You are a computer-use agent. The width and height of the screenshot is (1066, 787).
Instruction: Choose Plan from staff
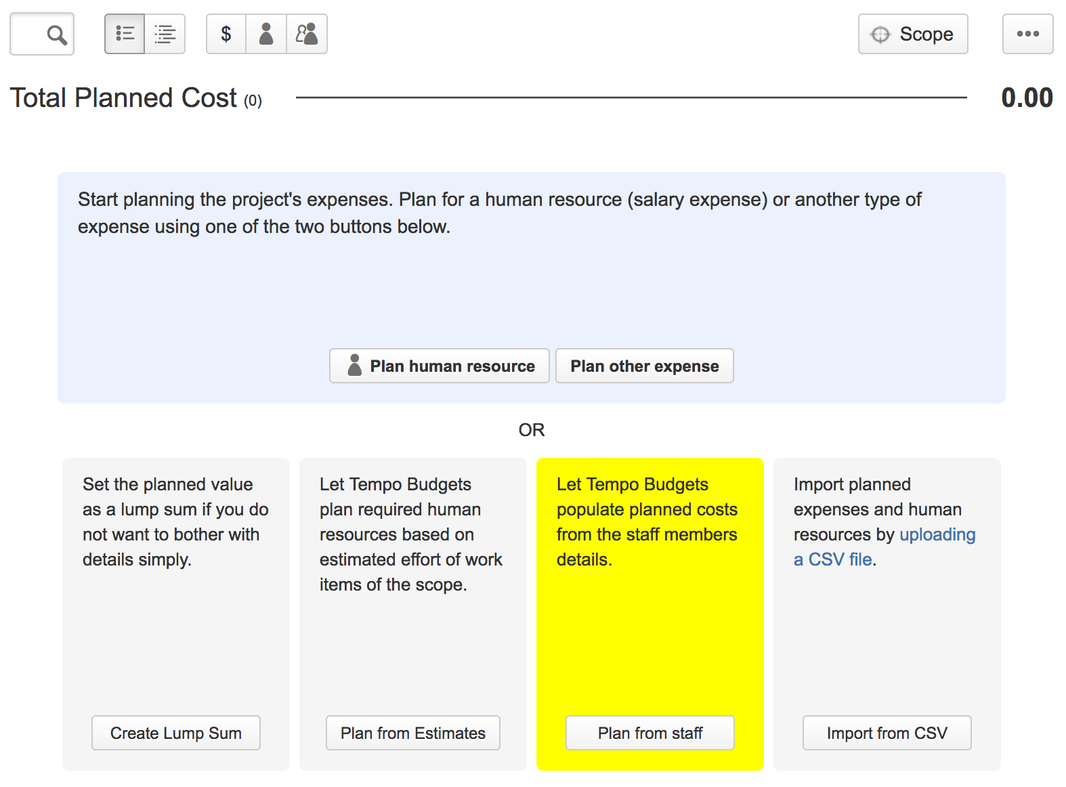[649, 733]
